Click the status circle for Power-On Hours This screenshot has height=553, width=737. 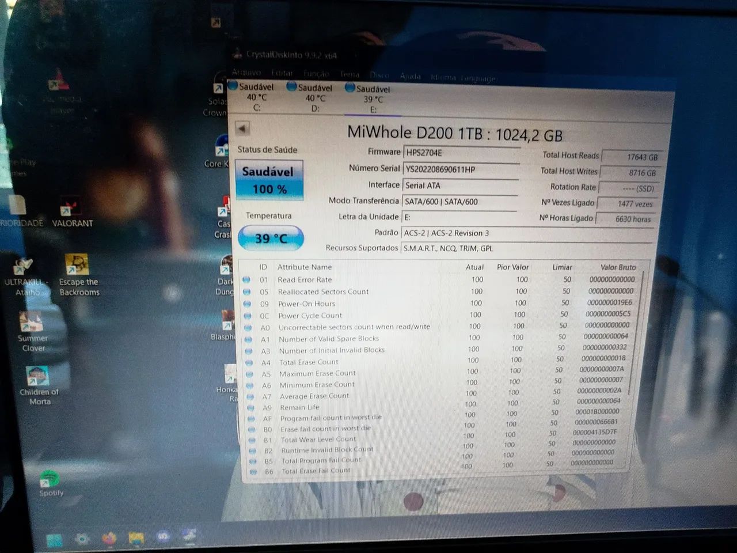248,304
